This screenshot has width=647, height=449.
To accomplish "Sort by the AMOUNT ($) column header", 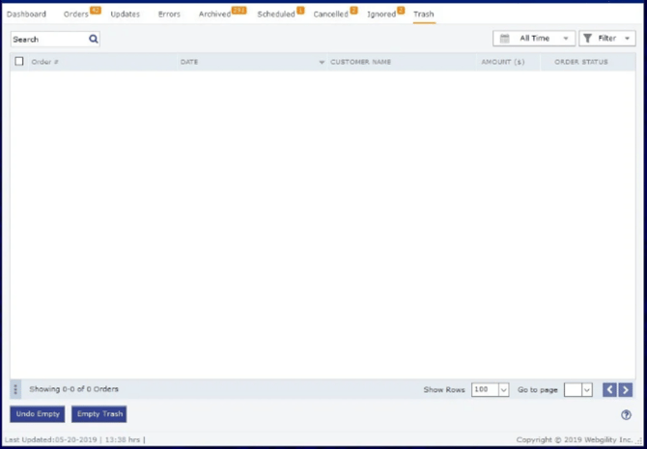I will [503, 62].
